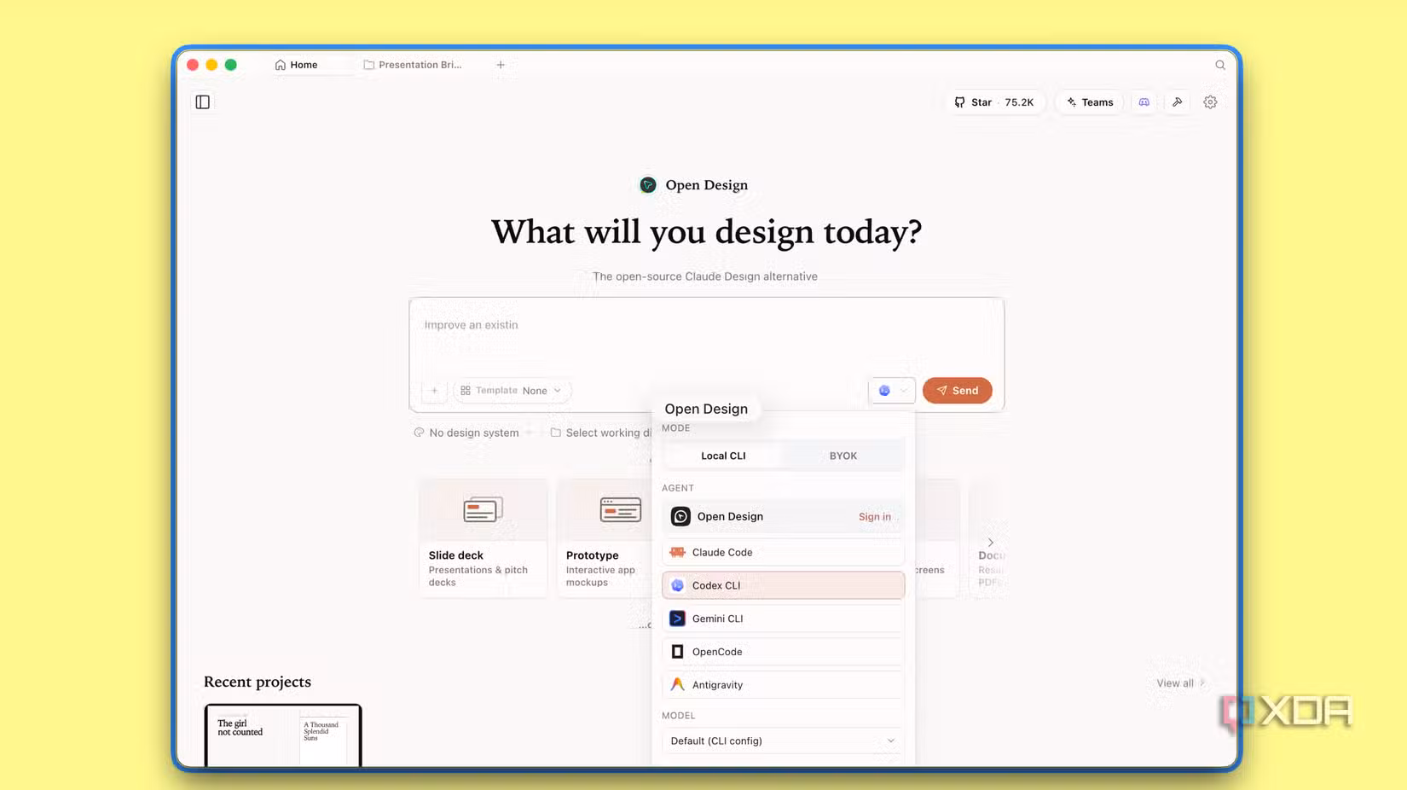Click Sign in for Open Design agent
Image resolution: width=1407 pixels, height=790 pixels.
click(x=874, y=517)
